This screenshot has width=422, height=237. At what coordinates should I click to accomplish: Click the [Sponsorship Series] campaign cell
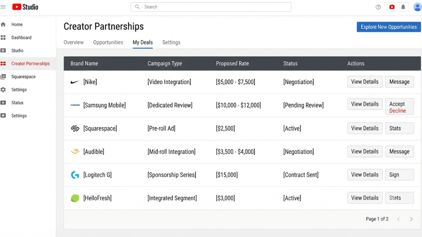(x=172, y=175)
